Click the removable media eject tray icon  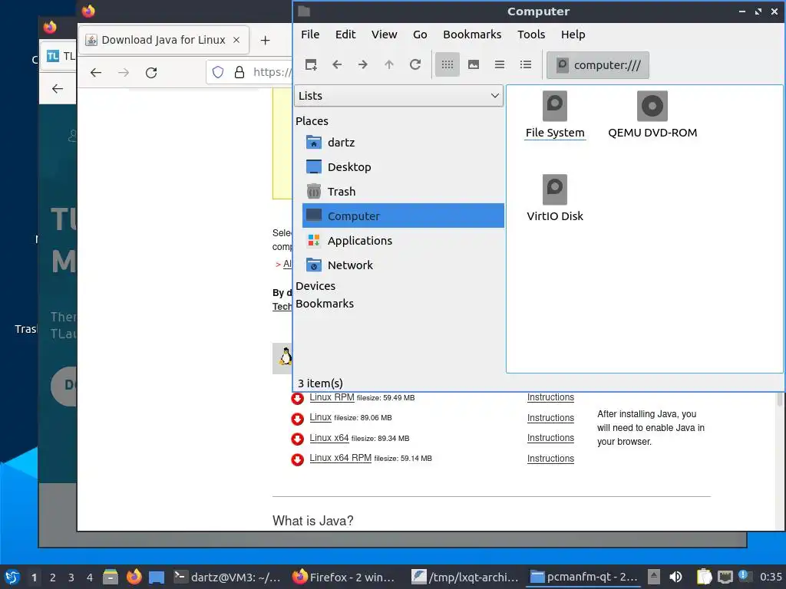(654, 577)
